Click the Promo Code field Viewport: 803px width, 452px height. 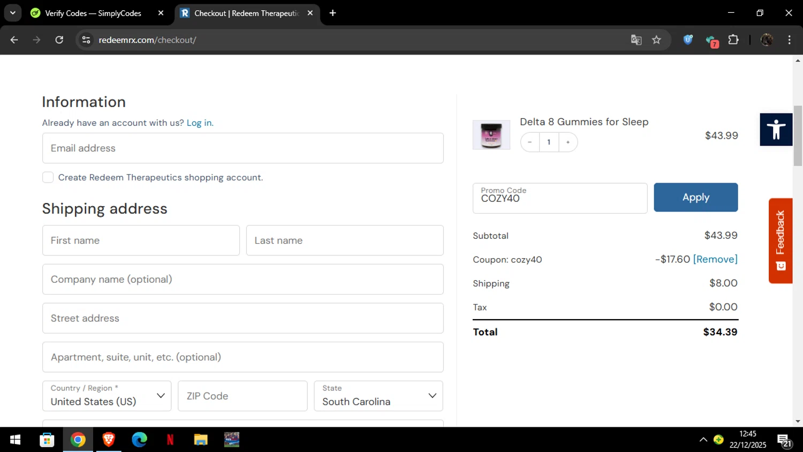(x=560, y=198)
